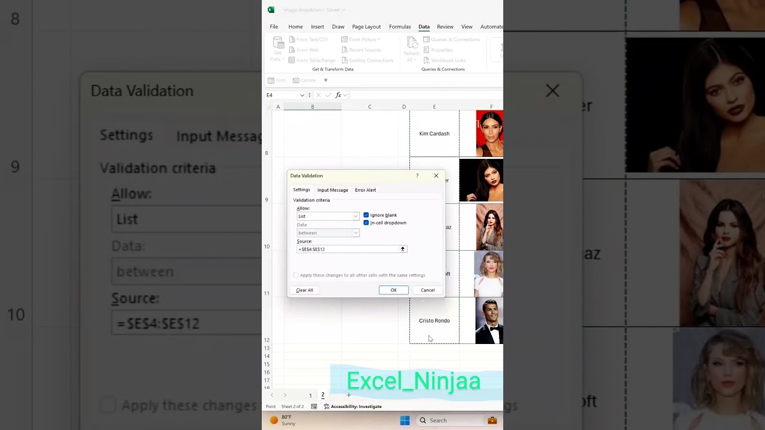Click the Cristiano Ronaldo photo thumbnail
765x430 pixels.
(489, 321)
